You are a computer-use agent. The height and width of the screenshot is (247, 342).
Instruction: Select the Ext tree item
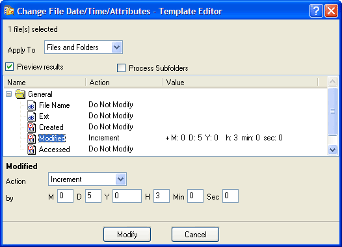pos(44,116)
